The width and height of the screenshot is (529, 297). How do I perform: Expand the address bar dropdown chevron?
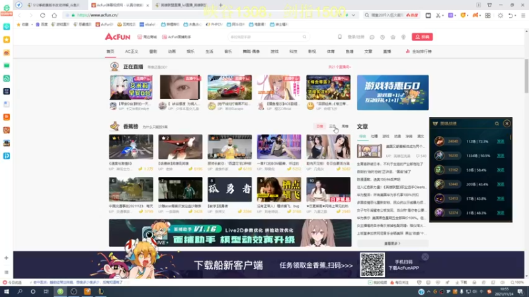click(353, 15)
